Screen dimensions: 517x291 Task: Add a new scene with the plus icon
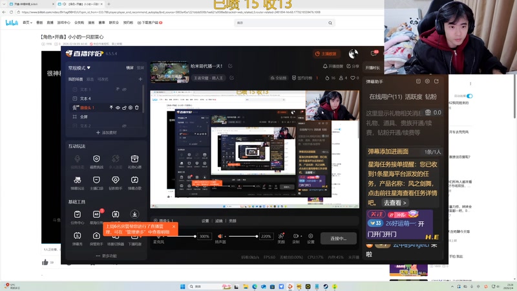[x=140, y=79]
